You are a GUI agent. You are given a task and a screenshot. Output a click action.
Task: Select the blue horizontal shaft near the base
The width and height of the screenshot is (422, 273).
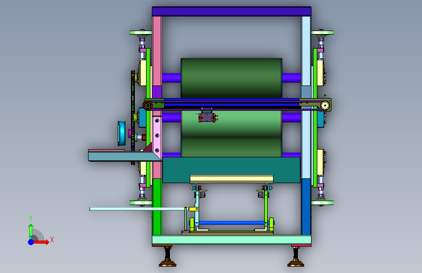pos(232,223)
